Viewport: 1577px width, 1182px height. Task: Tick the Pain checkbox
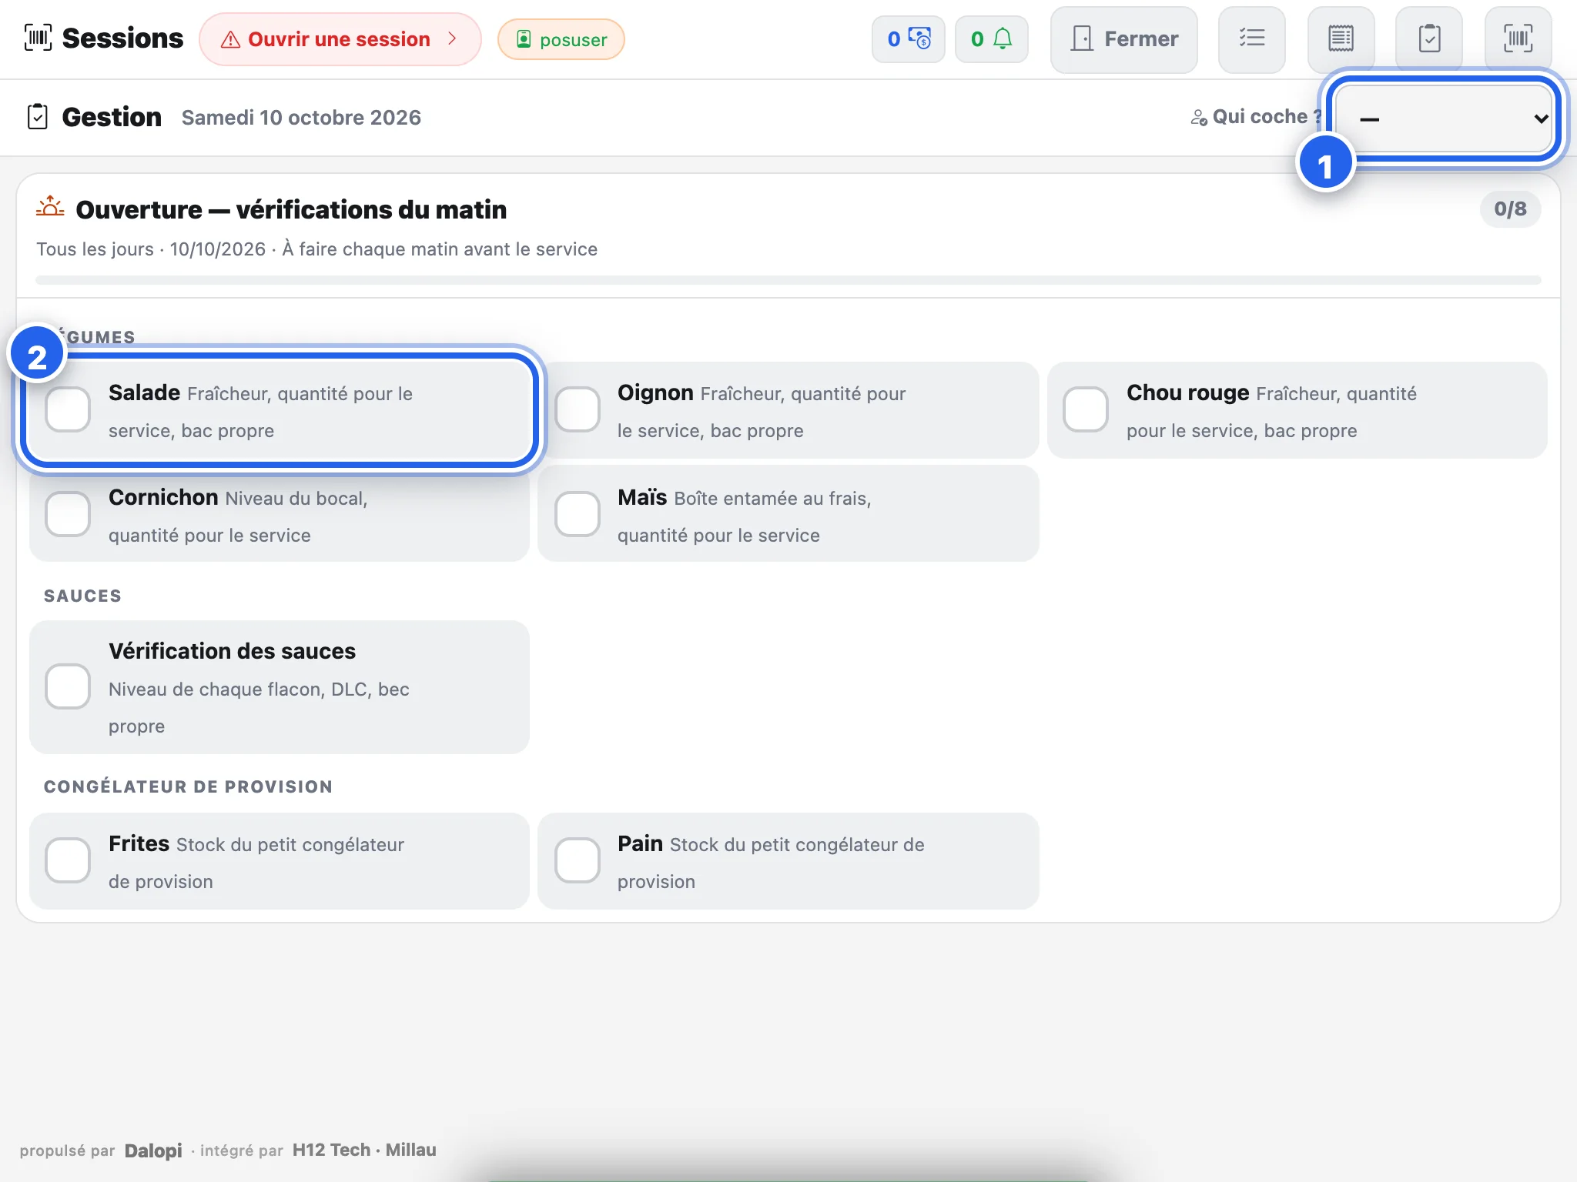pos(578,860)
